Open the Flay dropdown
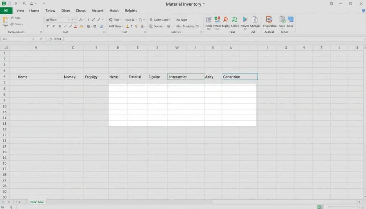Image resolution: width=366 pixels, height=209 pixels. [x=115, y=20]
